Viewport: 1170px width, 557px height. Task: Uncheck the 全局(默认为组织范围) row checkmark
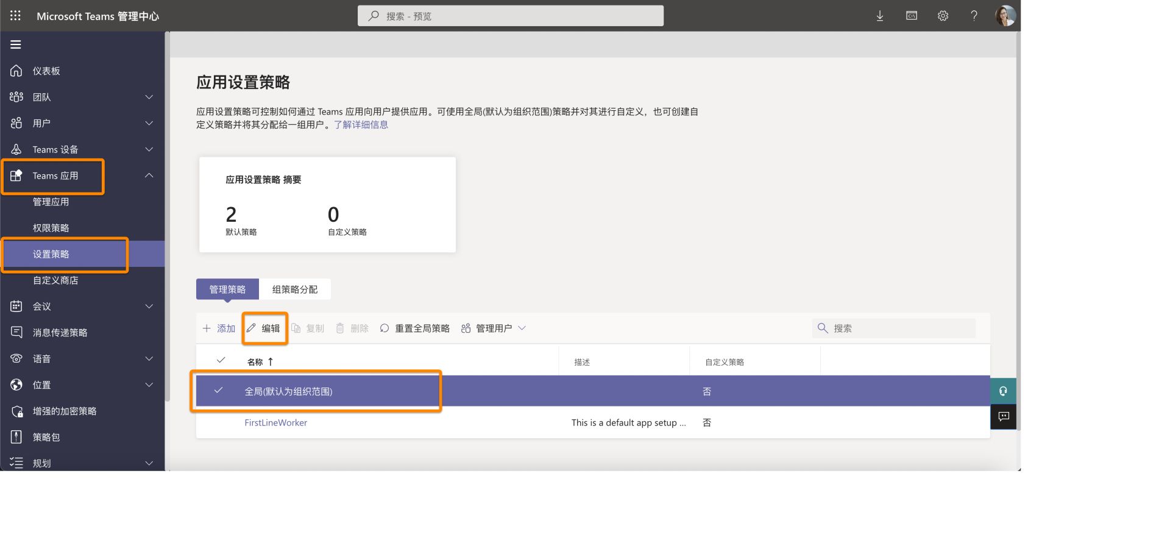(218, 390)
